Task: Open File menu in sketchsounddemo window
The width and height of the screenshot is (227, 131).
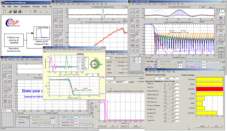Action: [4, 6]
